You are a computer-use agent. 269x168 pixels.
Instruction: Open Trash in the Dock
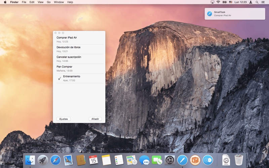coord(239,160)
